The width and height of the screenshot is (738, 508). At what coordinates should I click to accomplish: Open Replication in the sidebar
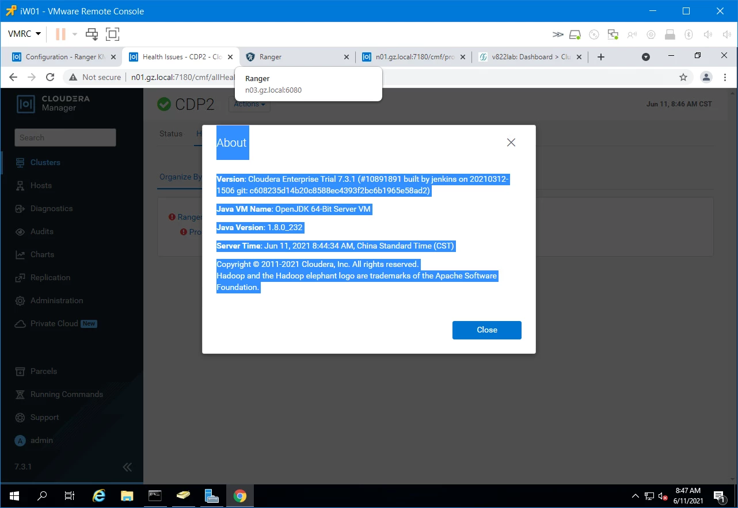pyautogui.click(x=43, y=277)
